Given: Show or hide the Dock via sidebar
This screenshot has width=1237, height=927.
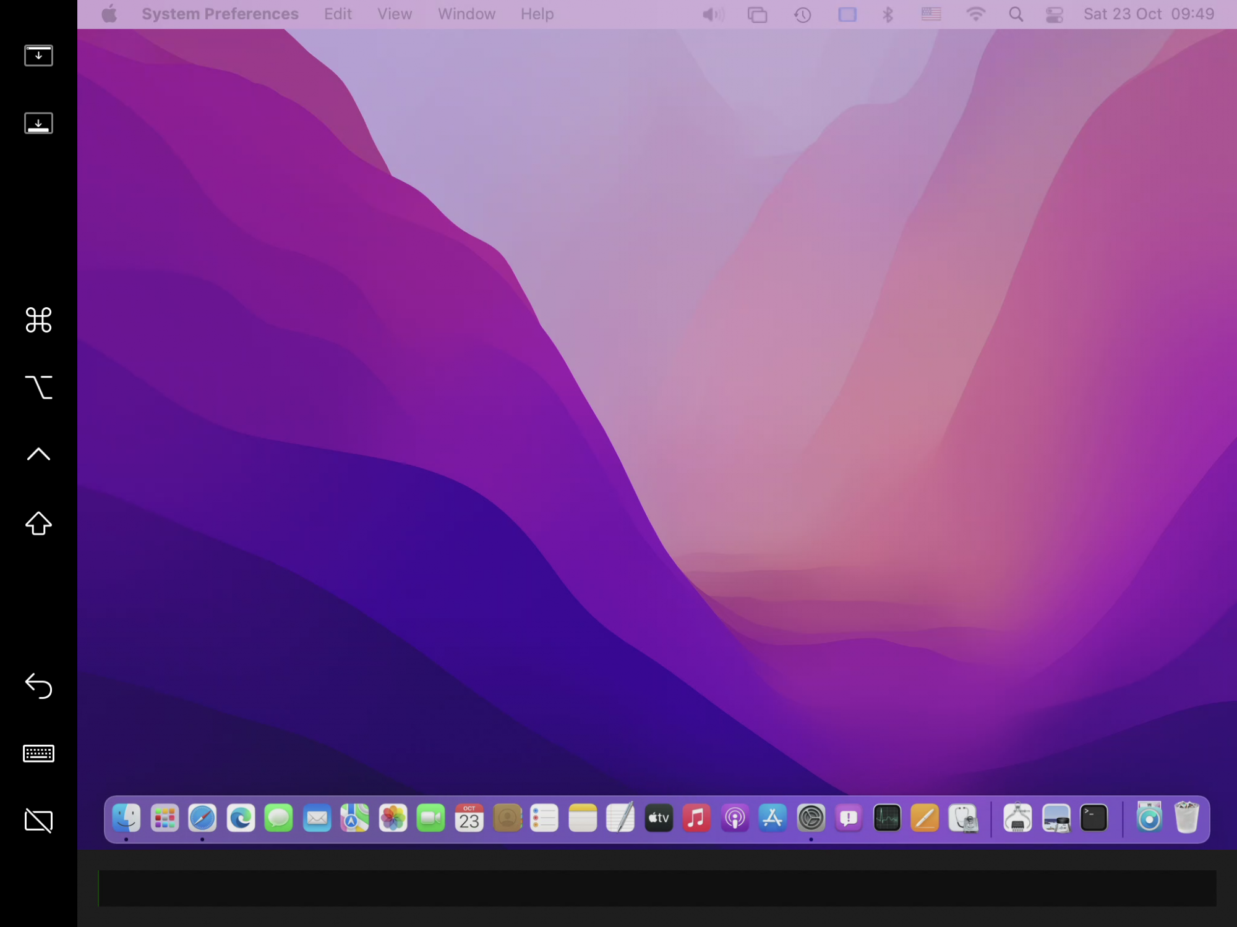Looking at the screenshot, I should pos(38,123).
